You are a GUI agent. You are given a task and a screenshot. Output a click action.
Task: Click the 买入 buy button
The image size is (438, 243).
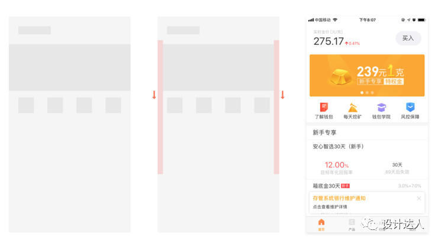coord(408,38)
